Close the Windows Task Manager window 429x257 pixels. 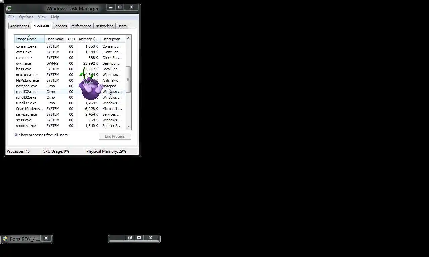click(x=132, y=7)
